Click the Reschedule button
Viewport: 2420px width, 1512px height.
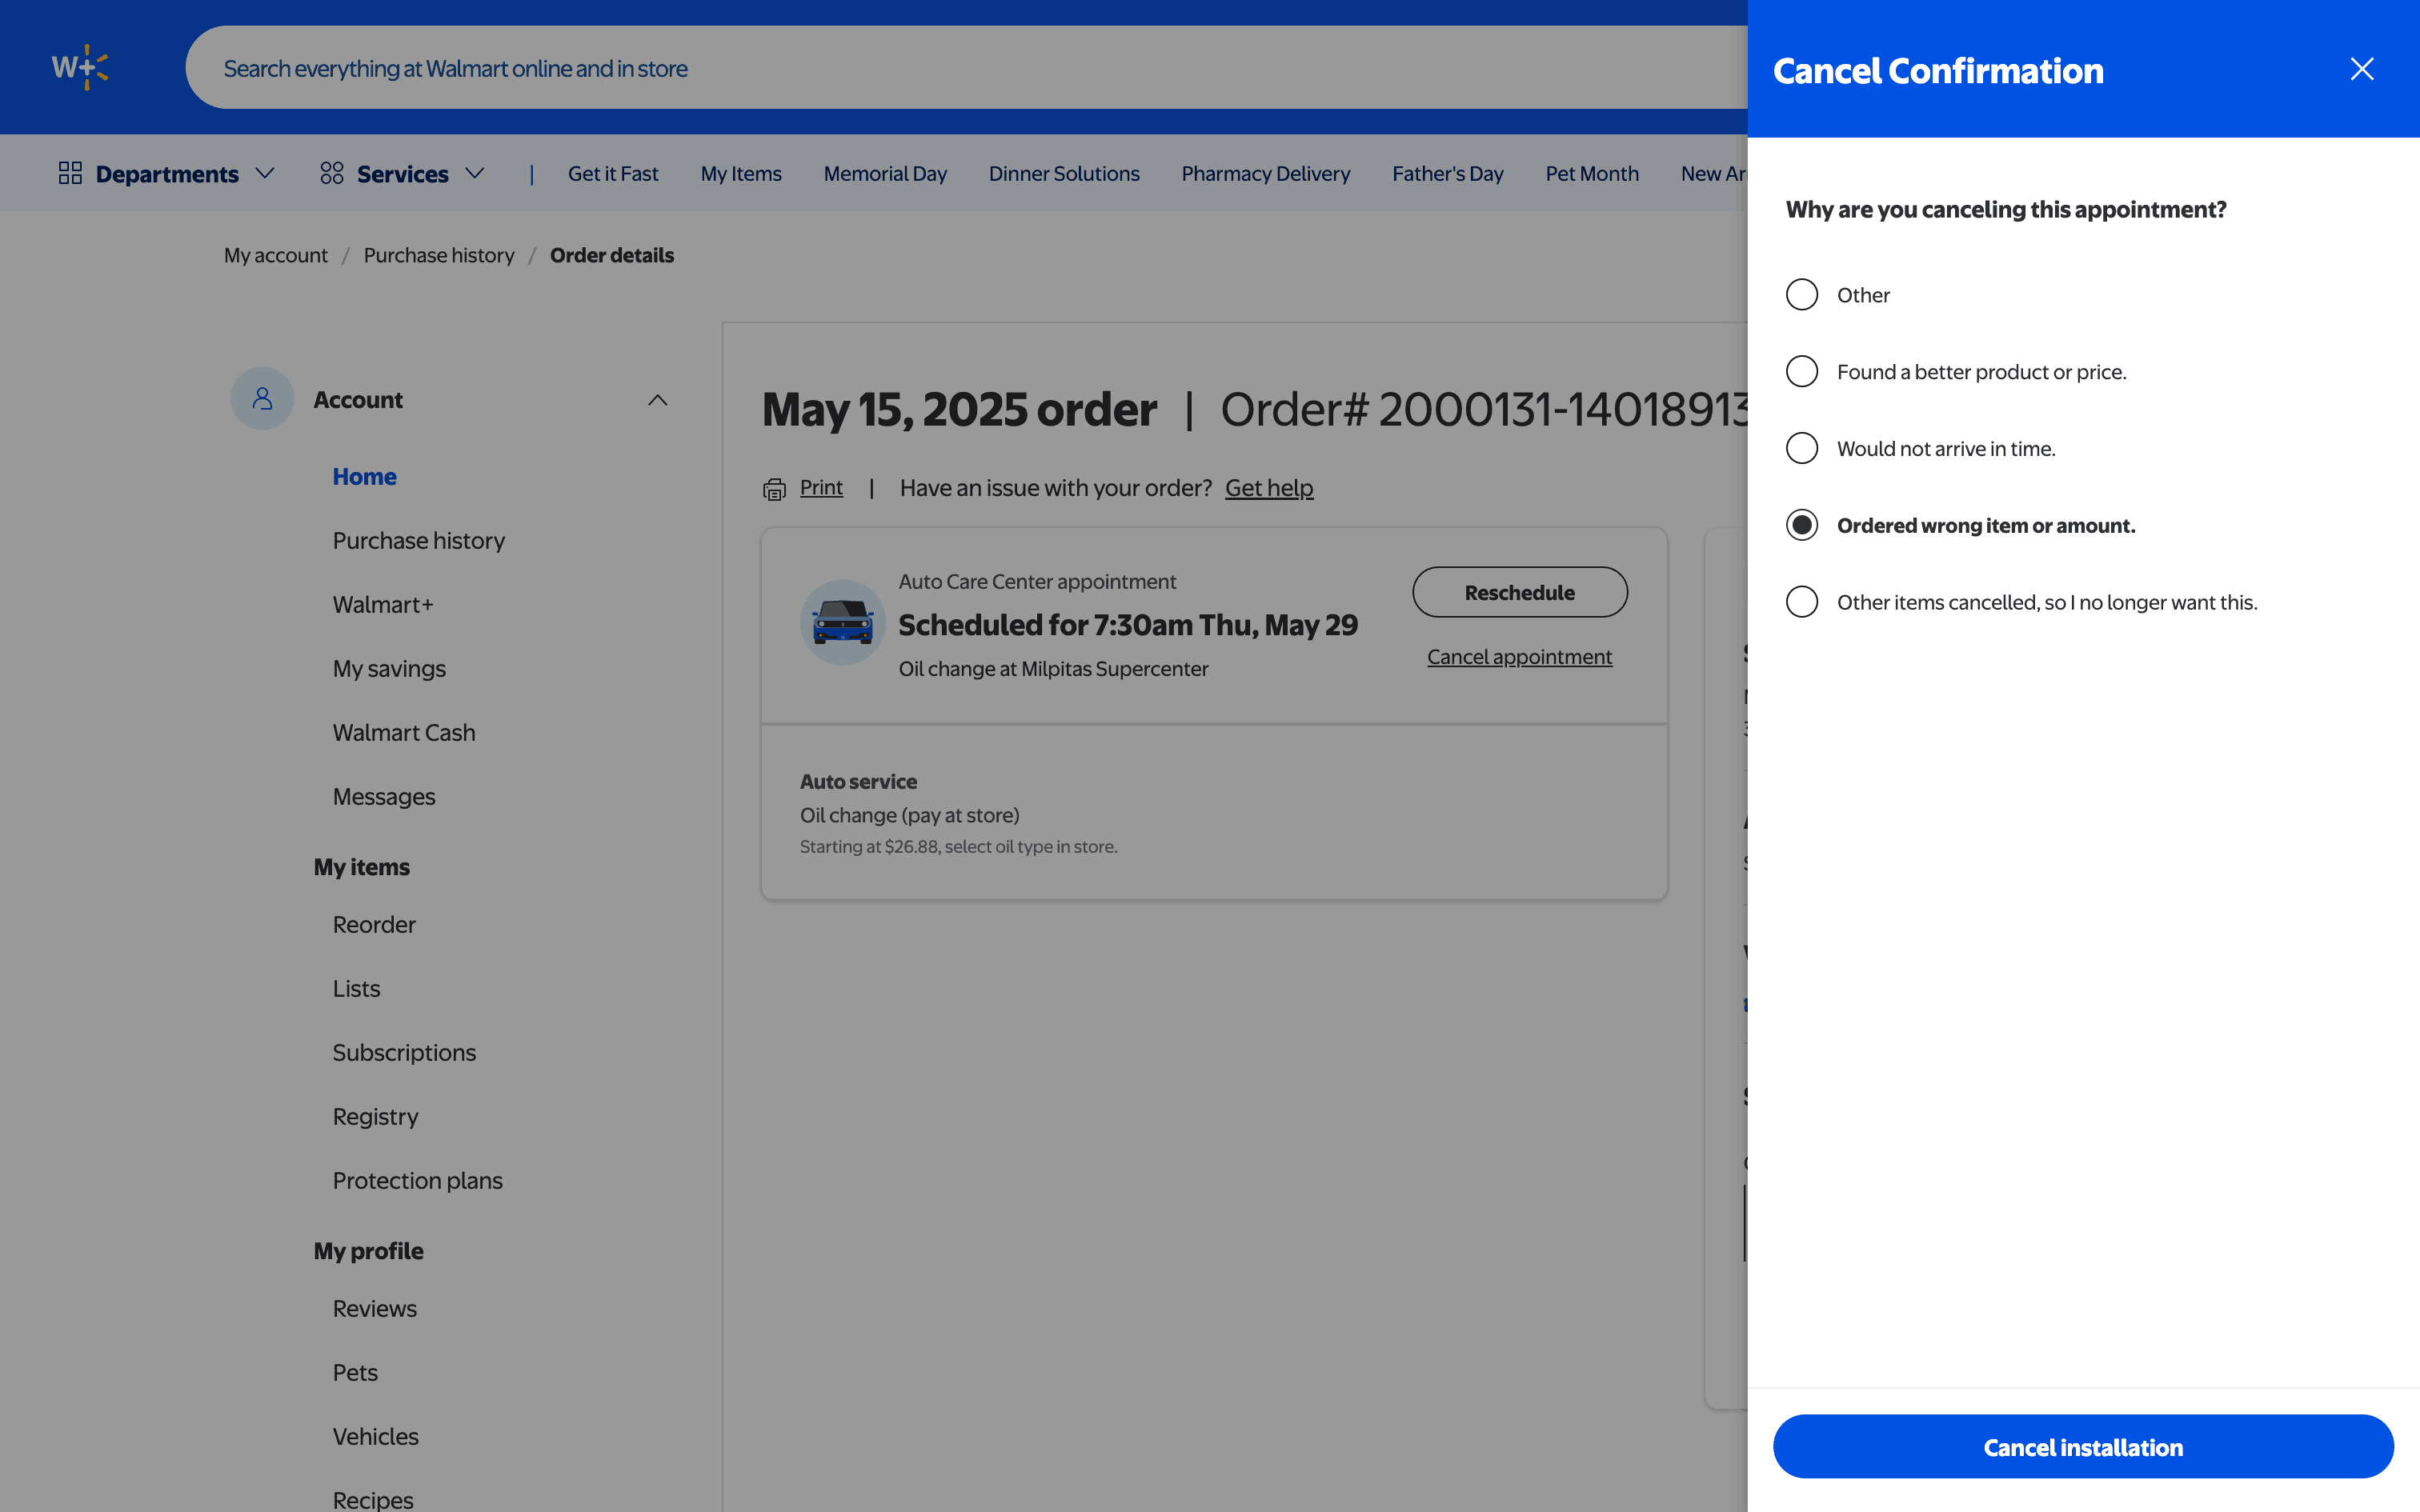1519,593
